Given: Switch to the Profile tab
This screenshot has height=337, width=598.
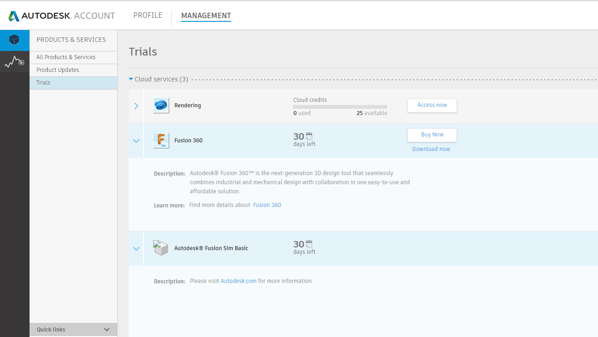Looking at the screenshot, I should [148, 15].
